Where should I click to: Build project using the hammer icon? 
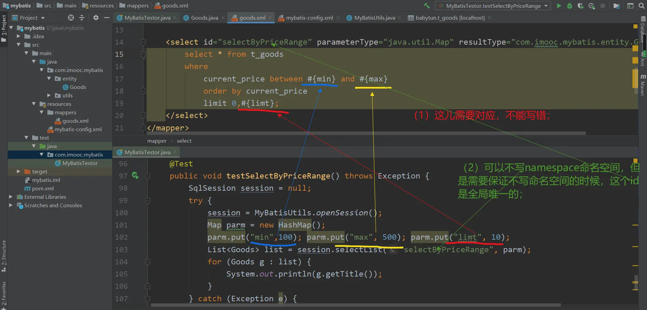click(x=427, y=6)
